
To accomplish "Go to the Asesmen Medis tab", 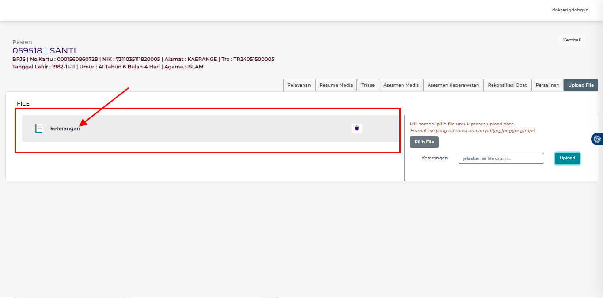I will pos(401,85).
